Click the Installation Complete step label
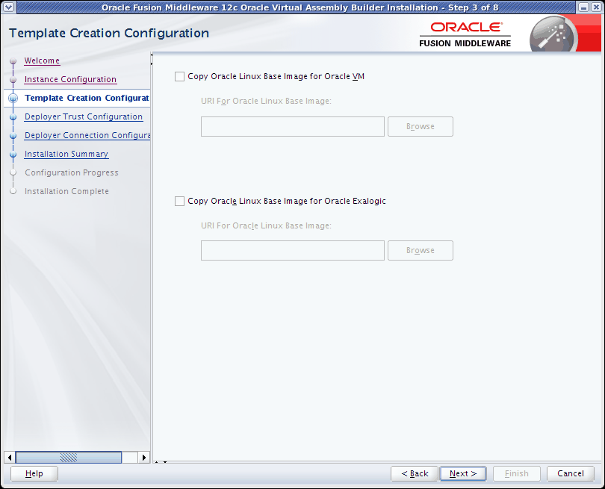Image resolution: width=605 pixels, height=489 pixels. (66, 191)
